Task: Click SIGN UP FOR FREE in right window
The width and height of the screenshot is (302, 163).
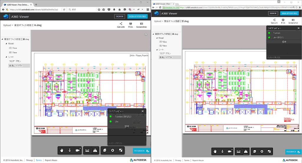Action: coord(290,13)
